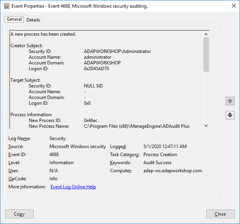Screen dimensions: 240x224
Task: Click the Close button at bottom right
Action: click(220, 214)
